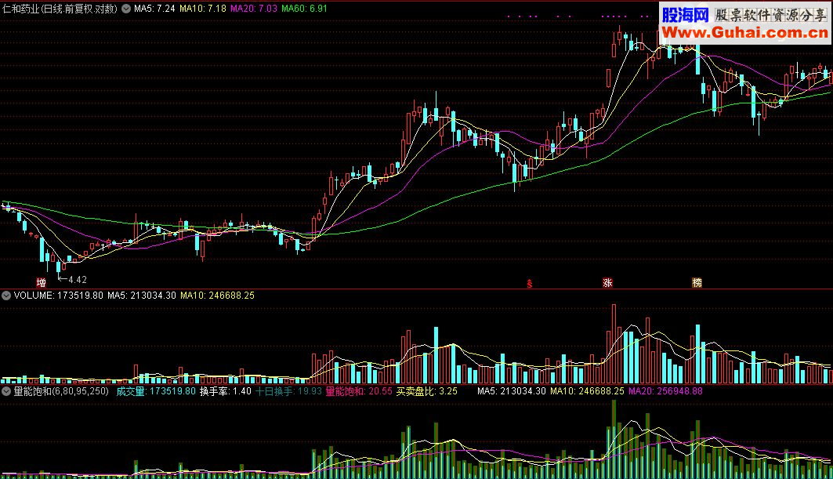Click the 量能饱和 panel MA10: 246688.25 label
Viewport: 833px width, 479px height.
587,391
